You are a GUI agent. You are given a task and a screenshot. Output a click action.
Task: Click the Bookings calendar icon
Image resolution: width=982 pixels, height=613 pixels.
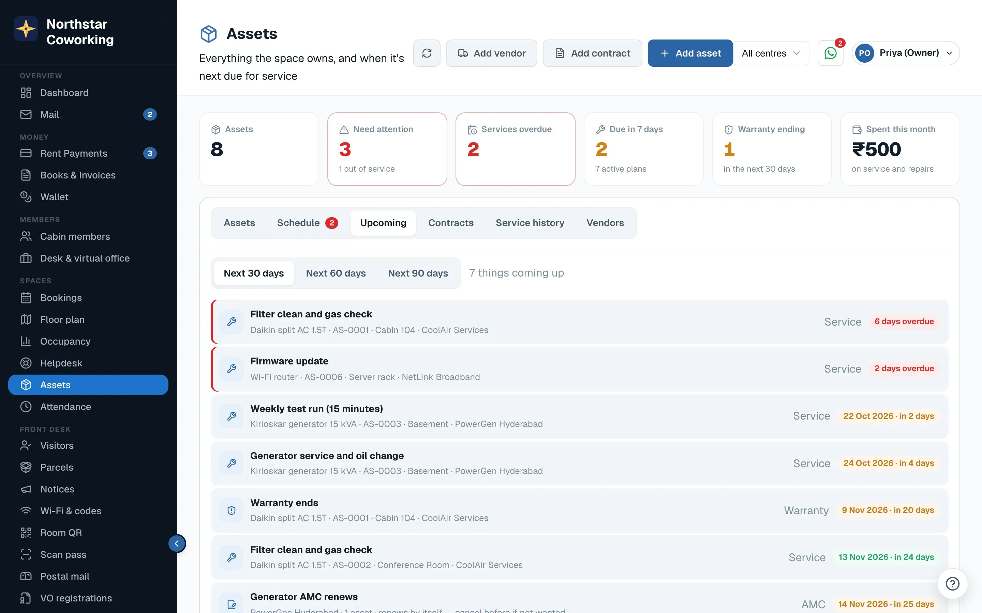pyautogui.click(x=26, y=298)
